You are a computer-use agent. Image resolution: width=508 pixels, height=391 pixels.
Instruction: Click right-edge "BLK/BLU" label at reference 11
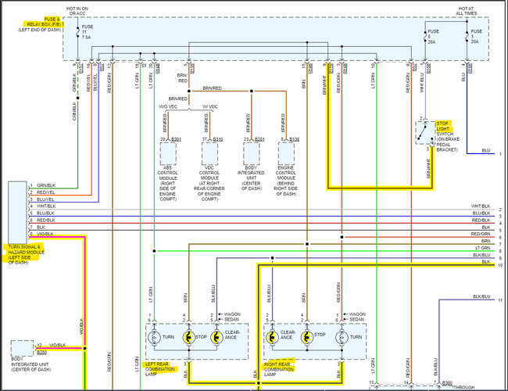point(481,297)
